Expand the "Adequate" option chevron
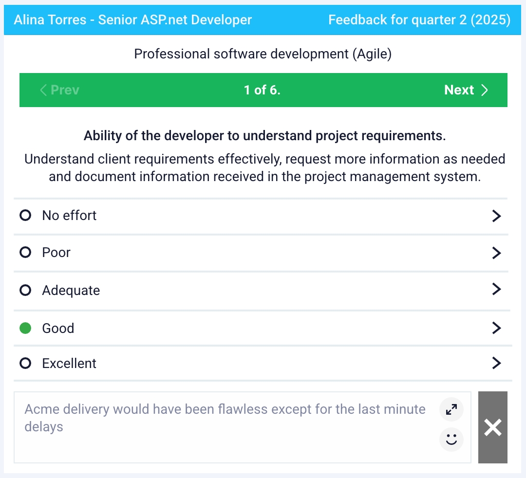Screen dimensions: 526x478 [x=496, y=289]
